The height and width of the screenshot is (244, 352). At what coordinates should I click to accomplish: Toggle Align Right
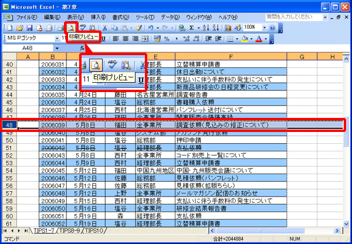(x=135, y=39)
